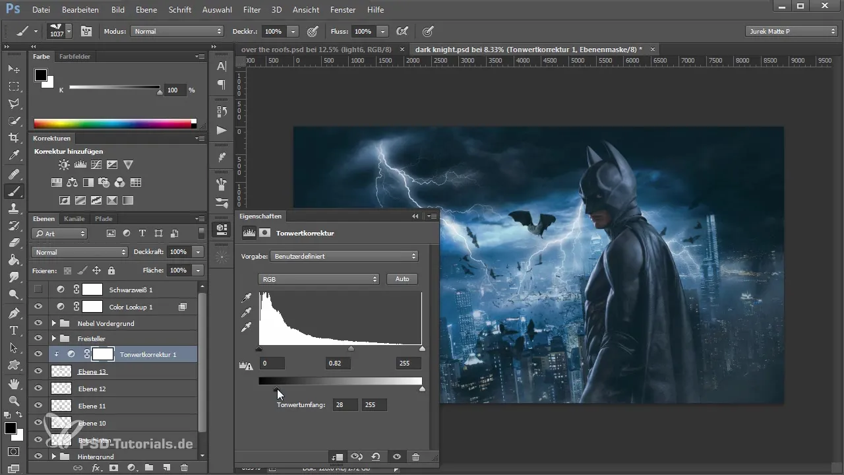Click the Tonwertumfang 28 output field
This screenshot has width=844, height=475.
pyautogui.click(x=345, y=405)
